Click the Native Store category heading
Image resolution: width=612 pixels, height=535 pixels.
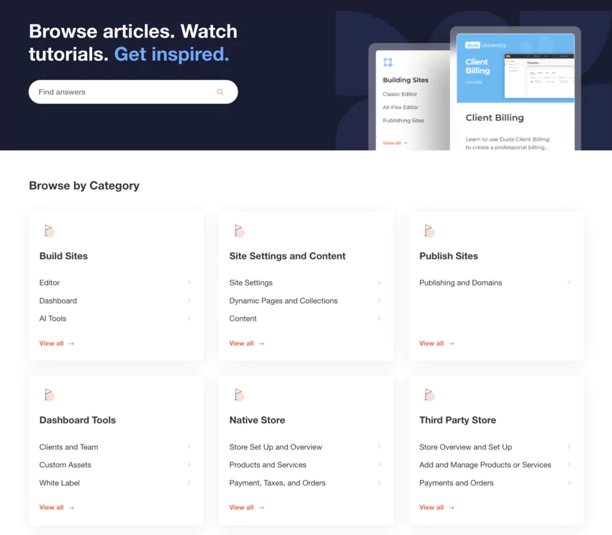coord(257,420)
